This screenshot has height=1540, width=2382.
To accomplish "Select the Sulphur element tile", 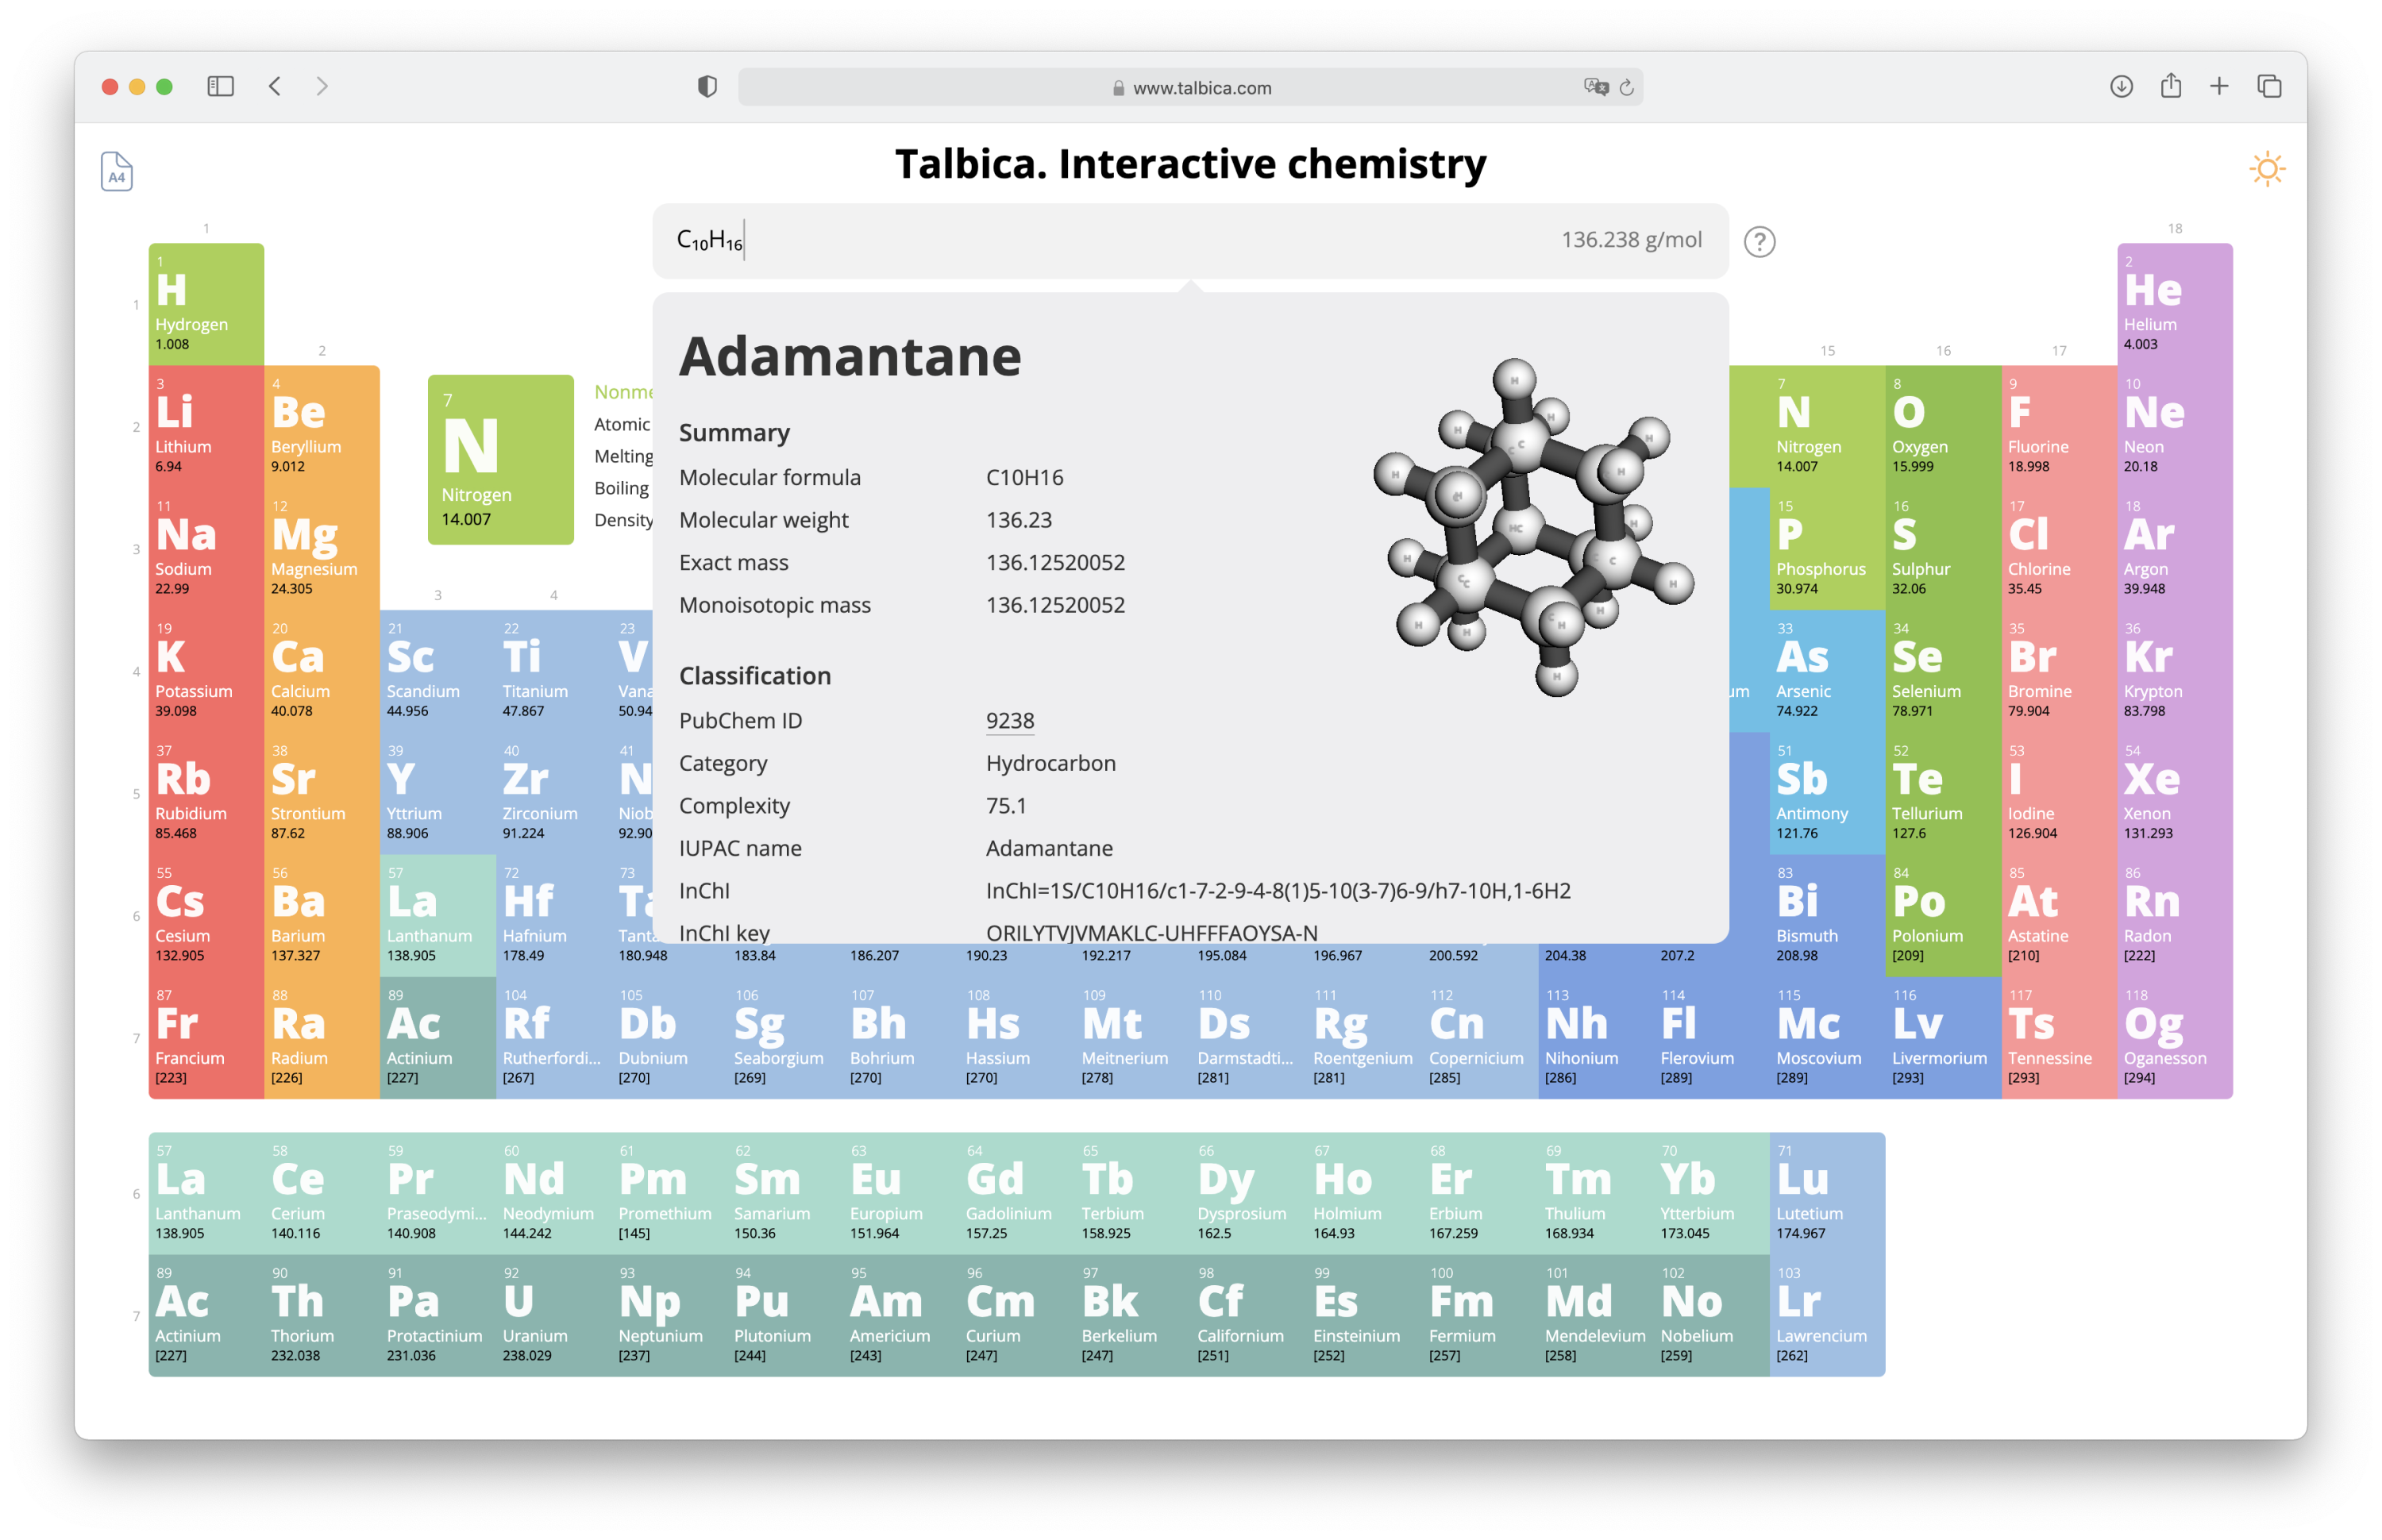I will (x=1942, y=549).
